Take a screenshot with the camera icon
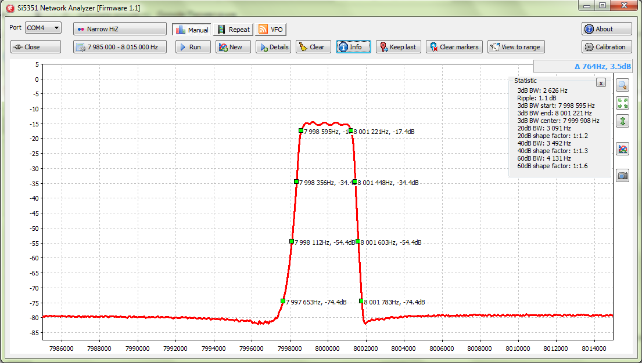 [623, 176]
